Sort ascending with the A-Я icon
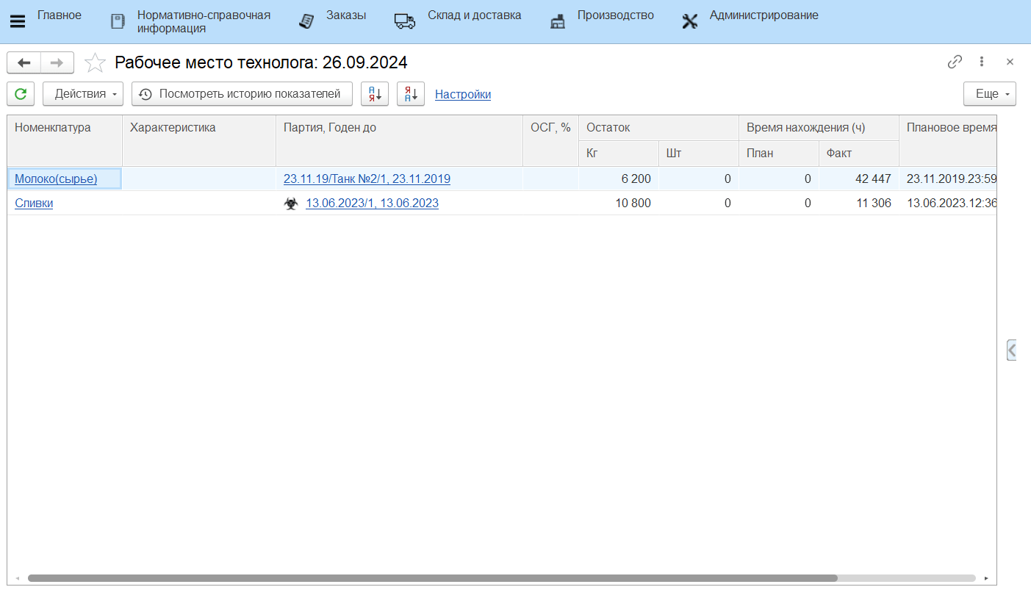 pyautogui.click(x=375, y=94)
